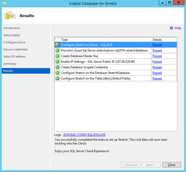Open Passed details for Configure Stretch on Server
This screenshot has width=186, height=172.
pyautogui.click(x=157, y=45)
